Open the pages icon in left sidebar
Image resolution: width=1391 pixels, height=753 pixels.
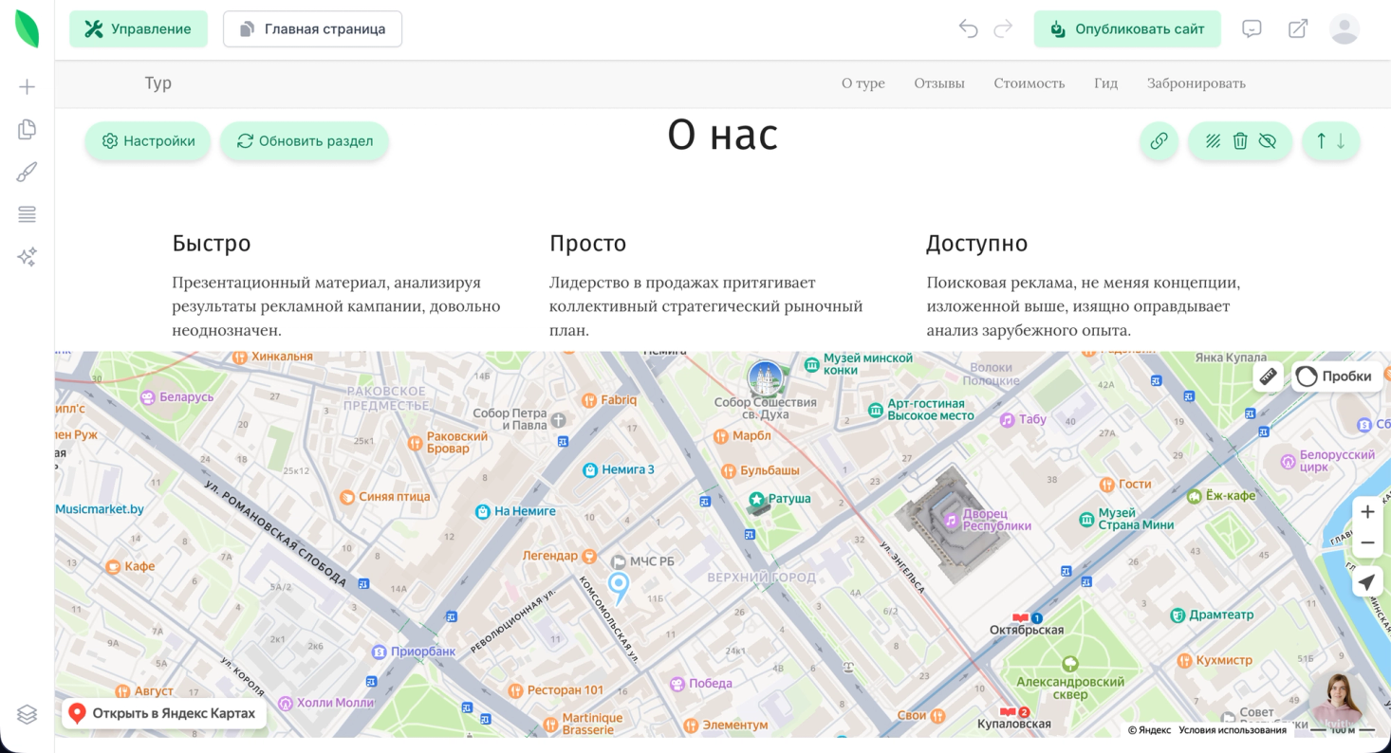28,130
